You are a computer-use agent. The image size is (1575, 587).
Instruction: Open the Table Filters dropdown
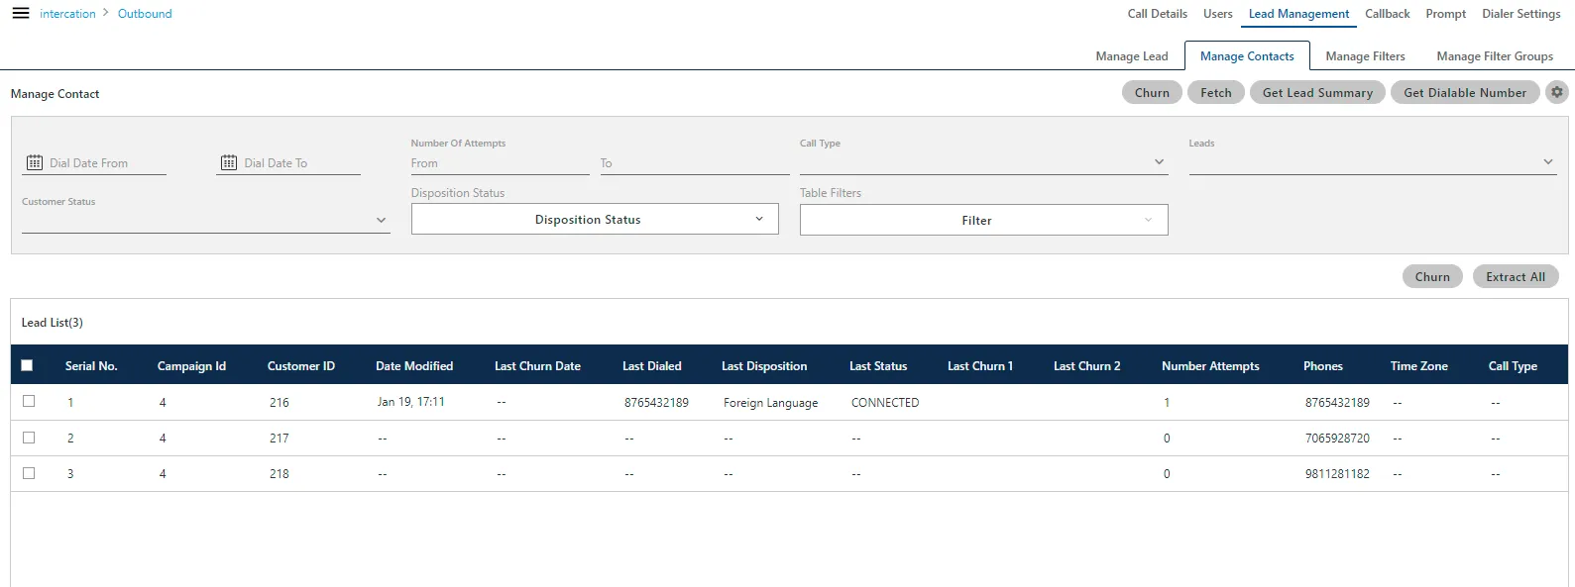pos(983,220)
